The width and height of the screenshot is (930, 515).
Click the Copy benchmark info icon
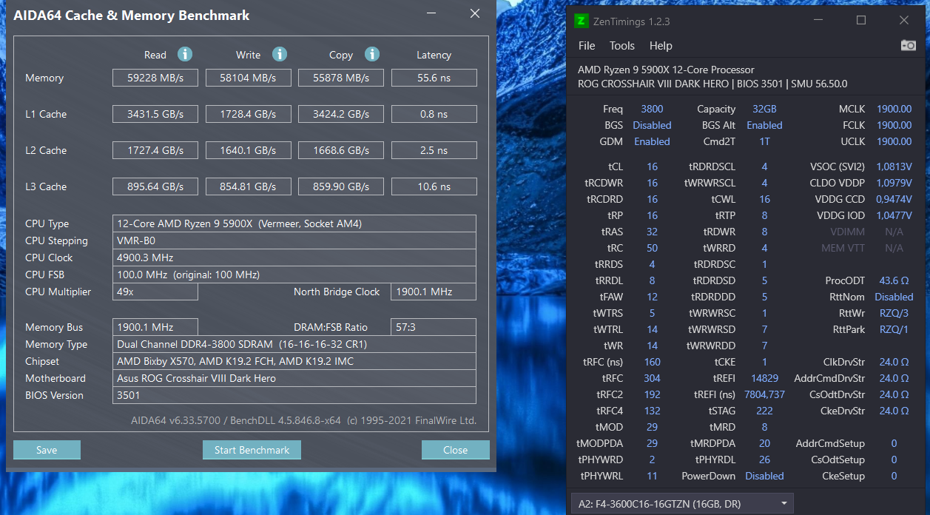click(x=372, y=54)
